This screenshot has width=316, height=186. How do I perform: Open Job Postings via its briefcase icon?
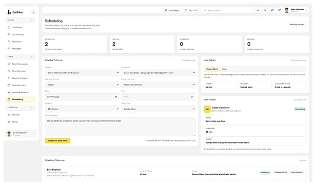tap(9, 34)
